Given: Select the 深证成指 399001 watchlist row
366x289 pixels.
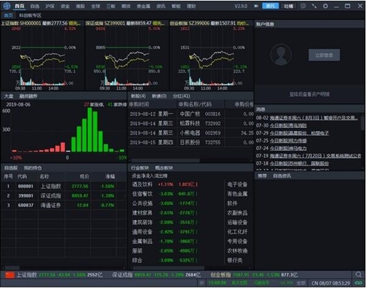Looking at the screenshot, I should coord(64,196).
